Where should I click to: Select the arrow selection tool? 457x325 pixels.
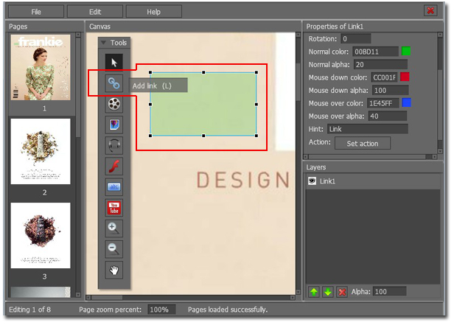(x=114, y=63)
